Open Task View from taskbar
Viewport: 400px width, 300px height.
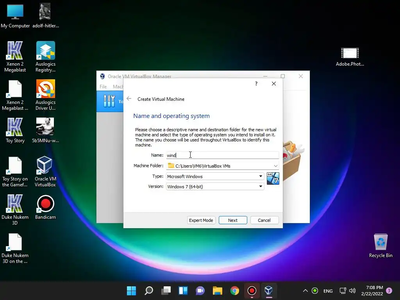[166, 291]
